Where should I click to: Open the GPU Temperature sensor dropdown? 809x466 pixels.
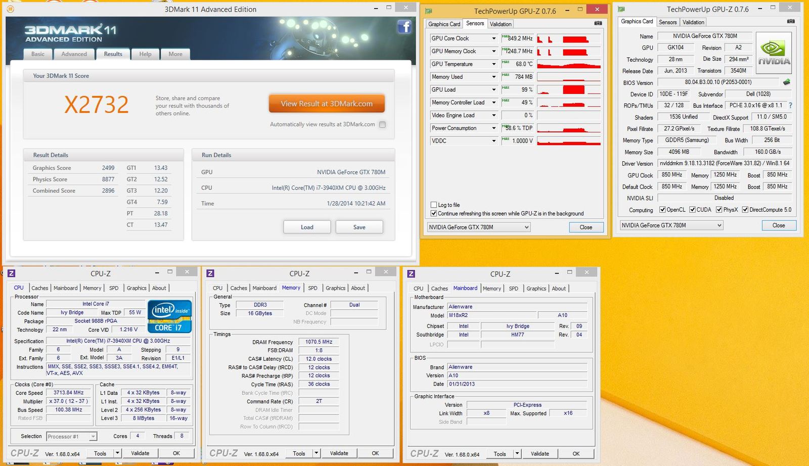tap(494, 64)
